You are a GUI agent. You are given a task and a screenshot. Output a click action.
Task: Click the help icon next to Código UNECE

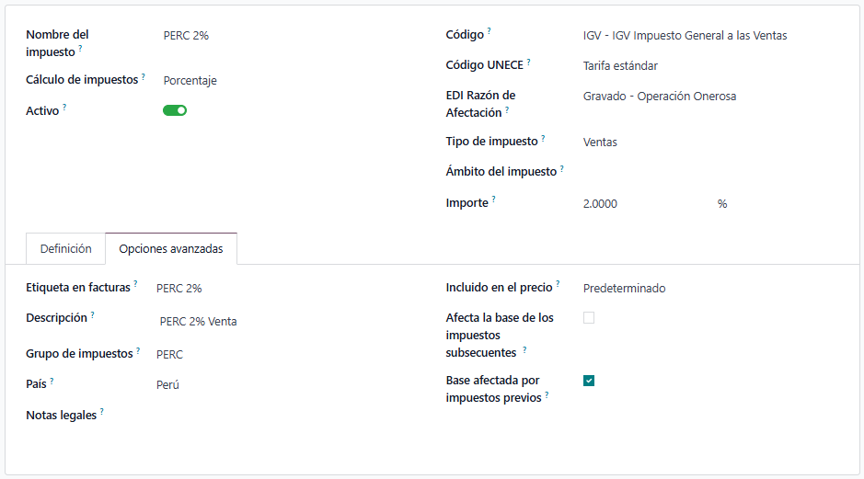(x=529, y=63)
